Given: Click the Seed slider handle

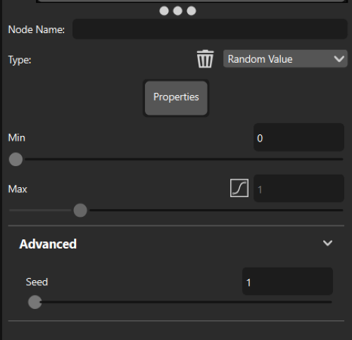Looking at the screenshot, I should 35,302.
